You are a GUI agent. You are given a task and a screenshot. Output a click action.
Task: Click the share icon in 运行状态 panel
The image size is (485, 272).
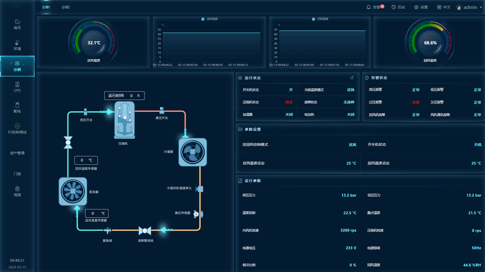click(x=352, y=77)
